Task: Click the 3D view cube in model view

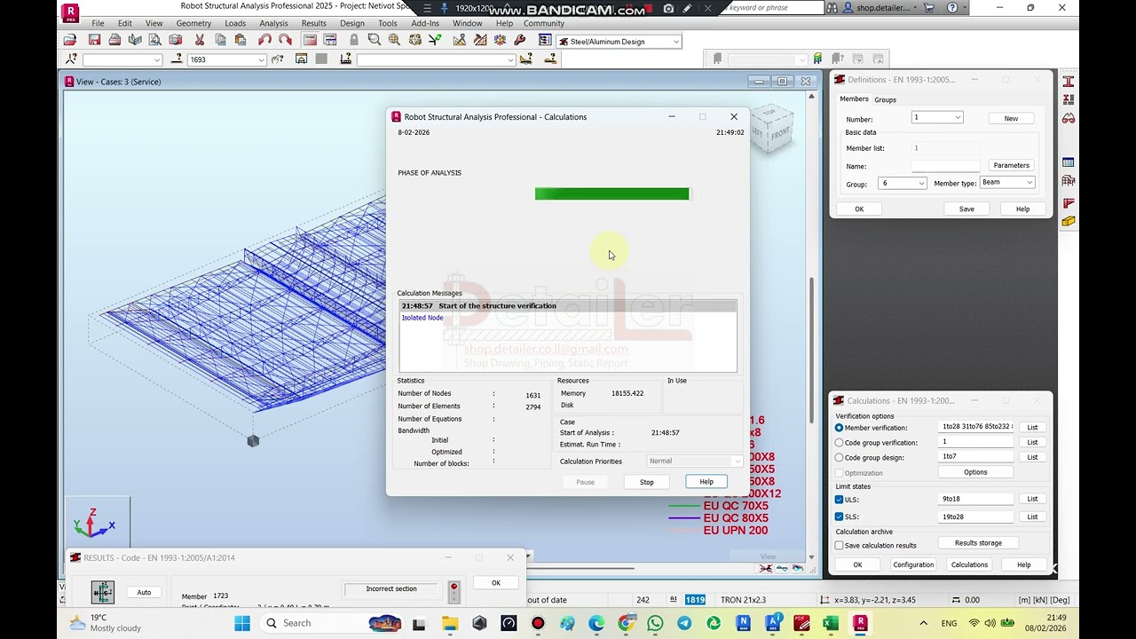Action: pos(771,129)
